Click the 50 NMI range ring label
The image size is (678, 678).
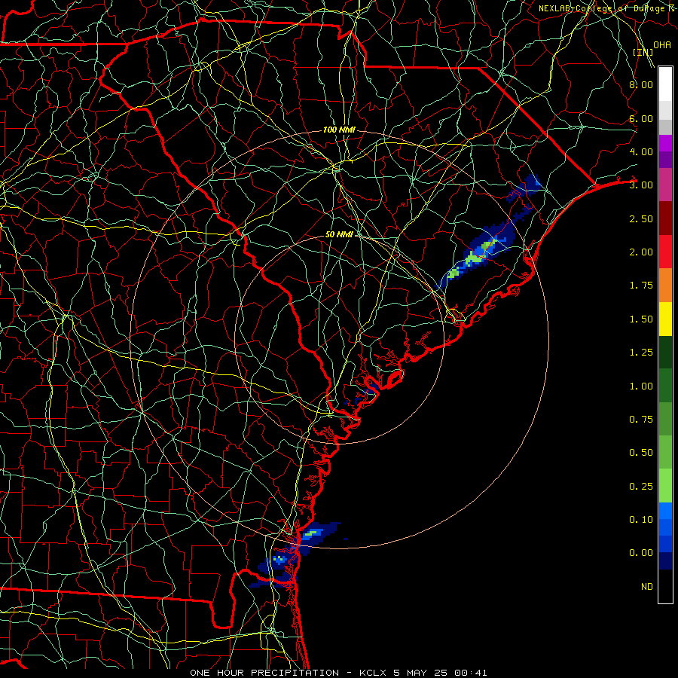340,234
